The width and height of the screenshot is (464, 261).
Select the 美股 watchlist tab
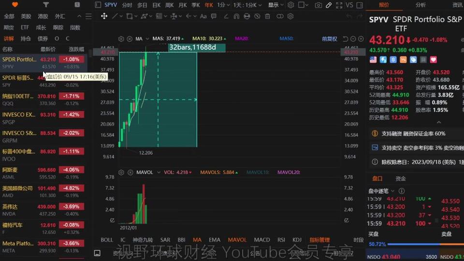[26, 16]
